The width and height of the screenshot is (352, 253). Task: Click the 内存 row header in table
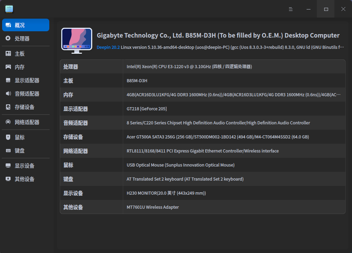point(68,95)
